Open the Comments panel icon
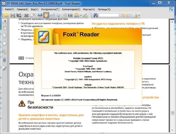This screenshot has height=134, width=176. [x=5, y=52]
